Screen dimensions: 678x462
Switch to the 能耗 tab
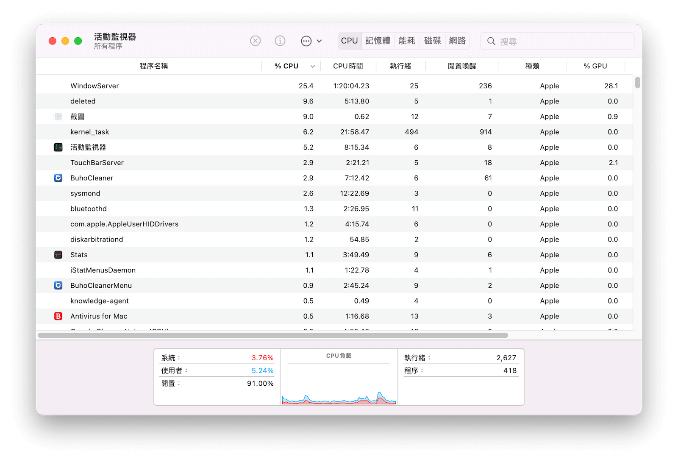tap(407, 41)
